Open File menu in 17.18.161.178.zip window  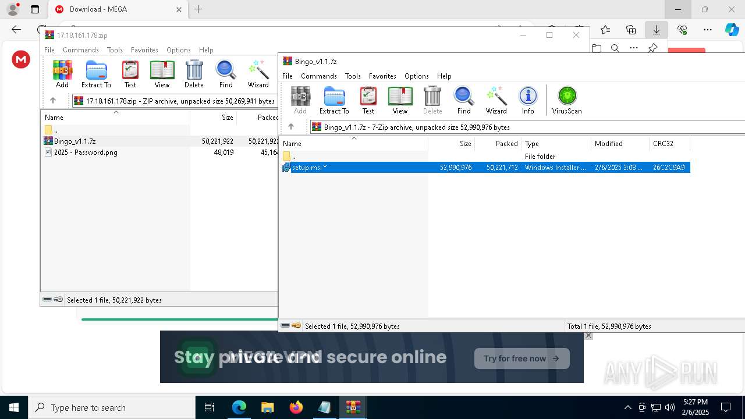point(49,49)
